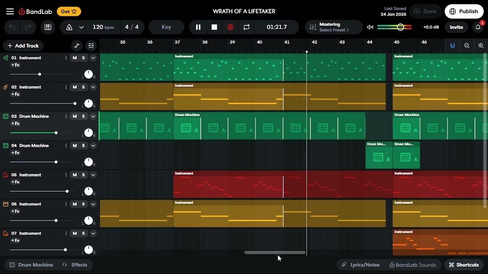This screenshot has width=488, height=274.
Task: Click the master volume speaker icon
Action: 370,27
